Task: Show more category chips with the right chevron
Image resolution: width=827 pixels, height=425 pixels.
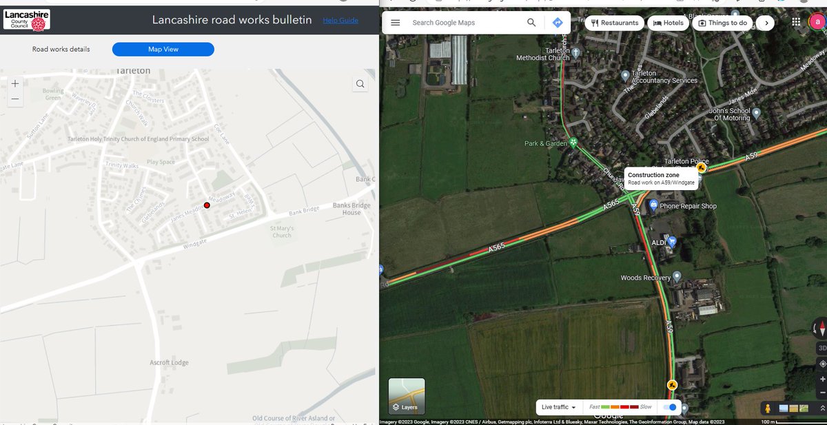Action: coord(765,23)
